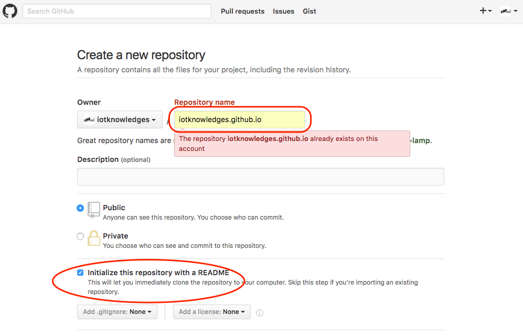Viewport: 523px width, 336px height.
Task: Click the Public repository book icon
Action: (x=94, y=210)
